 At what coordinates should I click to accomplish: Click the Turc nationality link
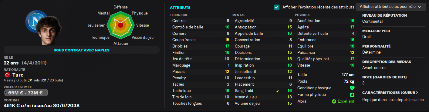[x=18, y=75]
